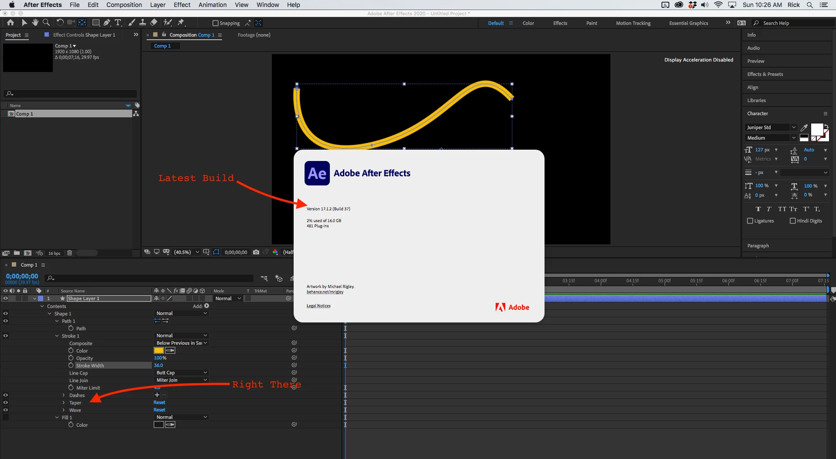This screenshot has width=836, height=459.
Task: Click the timeline current time 0;00;00;00 display
Action: (x=22, y=276)
